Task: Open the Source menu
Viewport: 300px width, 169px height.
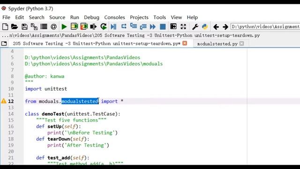Action: pyautogui.click(x=57, y=17)
